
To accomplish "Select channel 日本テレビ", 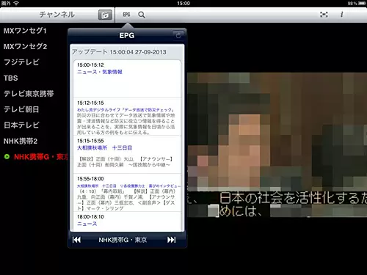I will pyautogui.click(x=21, y=125).
